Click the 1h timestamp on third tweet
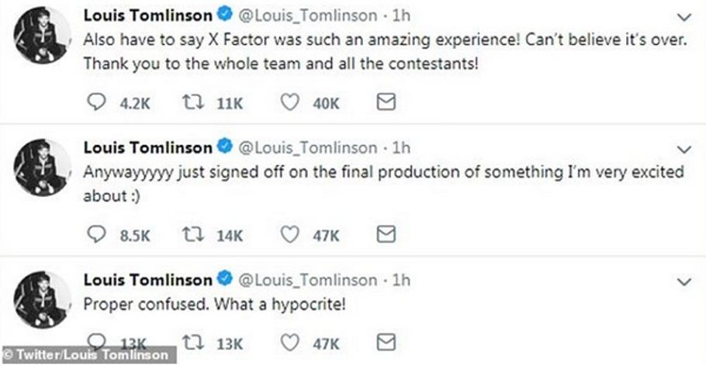 [x=401, y=279]
